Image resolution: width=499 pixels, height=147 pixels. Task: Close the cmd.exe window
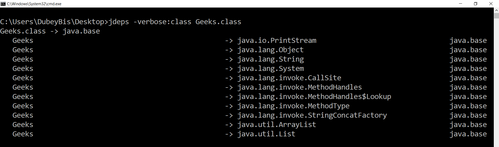pos(491,4)
